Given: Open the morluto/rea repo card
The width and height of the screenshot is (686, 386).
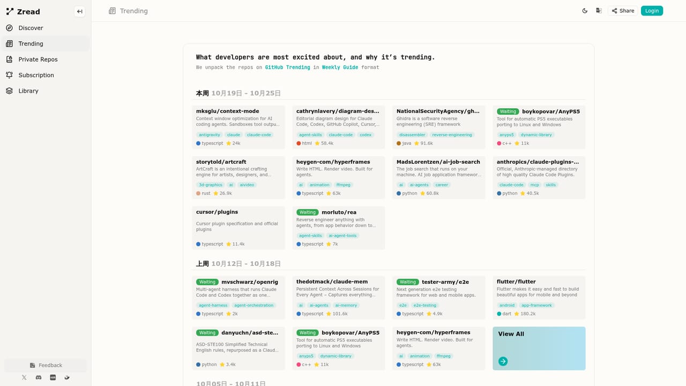Looking at the screenshot, I should pyautogui.click(x=339, y=228).
